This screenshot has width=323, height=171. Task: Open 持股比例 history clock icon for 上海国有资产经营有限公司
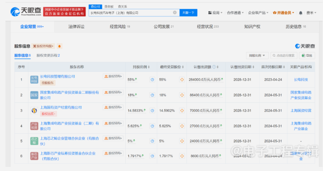click(x=152, y=111)
